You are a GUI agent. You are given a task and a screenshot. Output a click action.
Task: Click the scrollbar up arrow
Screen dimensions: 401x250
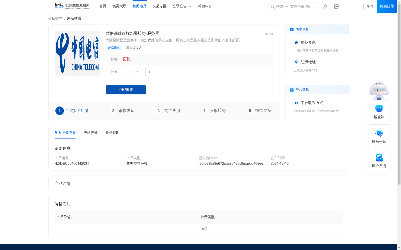[399, 2]
